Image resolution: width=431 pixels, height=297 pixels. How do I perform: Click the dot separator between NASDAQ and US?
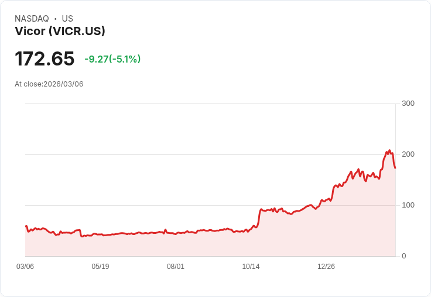[x=56, y=19]
